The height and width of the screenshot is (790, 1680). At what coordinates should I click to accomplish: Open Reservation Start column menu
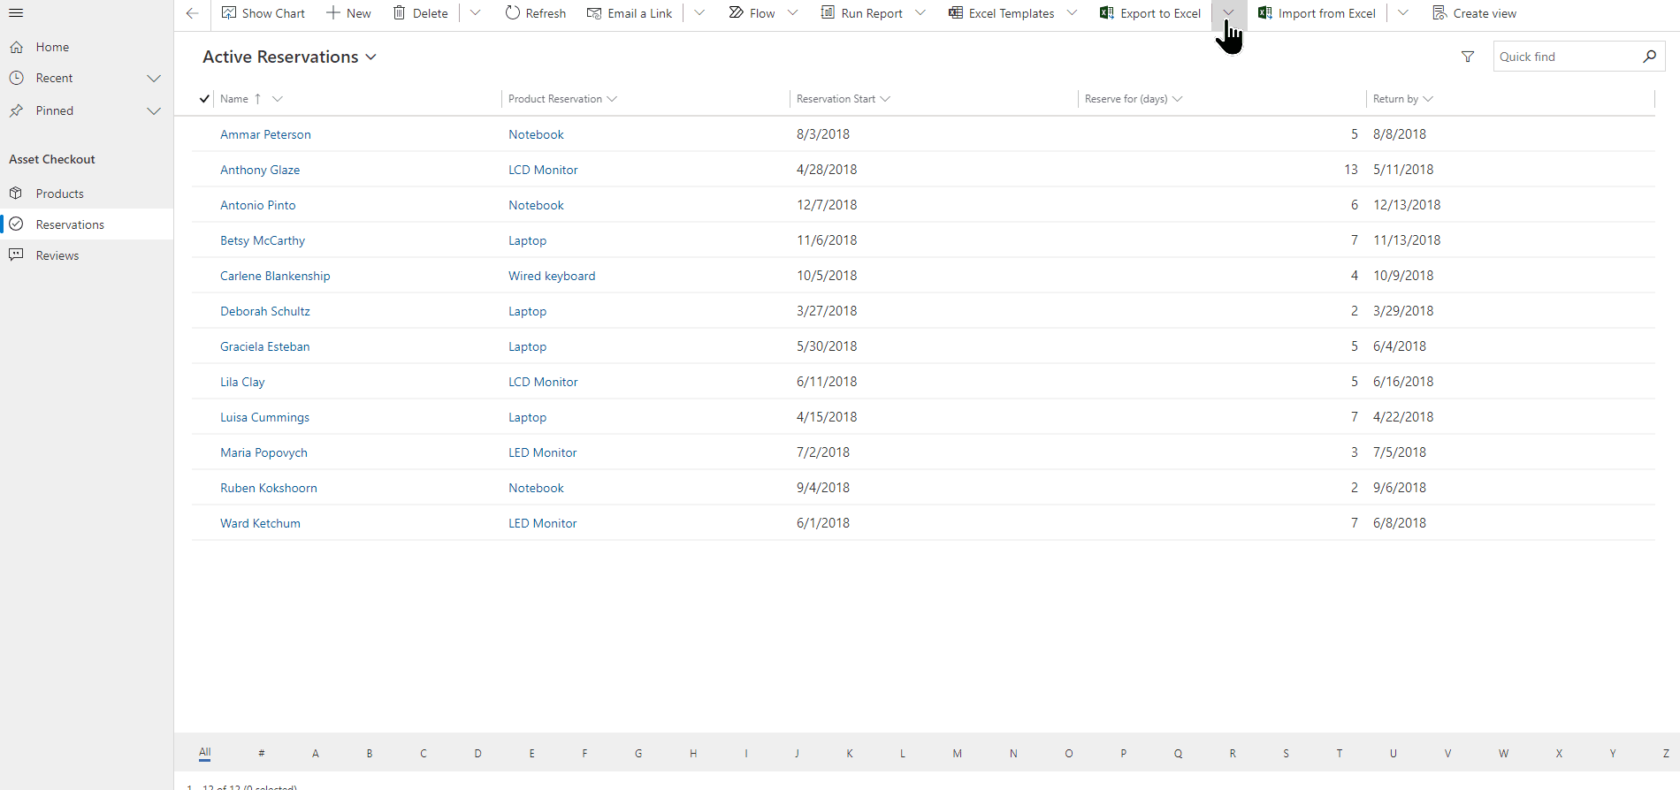886,99
